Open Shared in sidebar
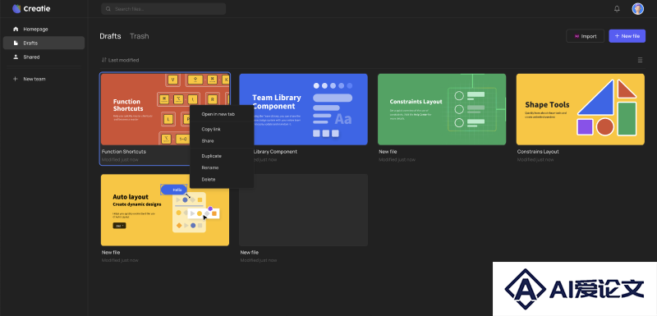657x316 pixels. [44, 57]
